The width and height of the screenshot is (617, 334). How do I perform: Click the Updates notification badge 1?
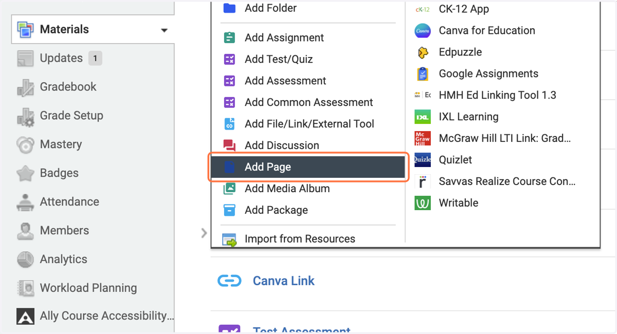(x=95, y=58)
